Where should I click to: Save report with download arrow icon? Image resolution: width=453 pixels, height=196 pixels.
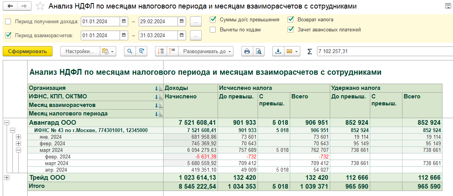(x=278, y=51)
